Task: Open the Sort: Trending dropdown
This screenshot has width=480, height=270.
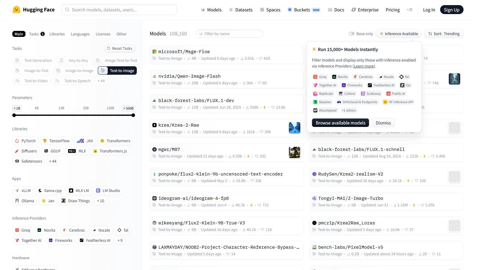Action: [444, 34]
